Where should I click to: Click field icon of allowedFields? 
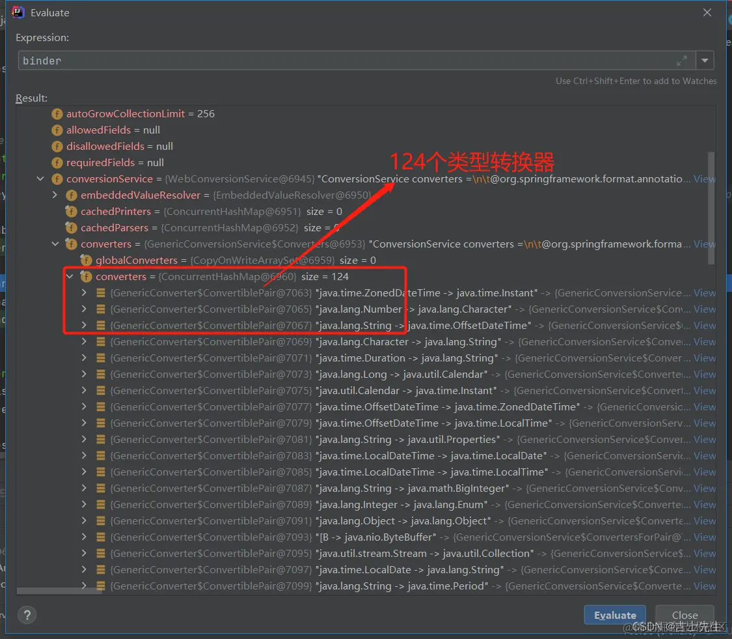click(x=57, y=130)
